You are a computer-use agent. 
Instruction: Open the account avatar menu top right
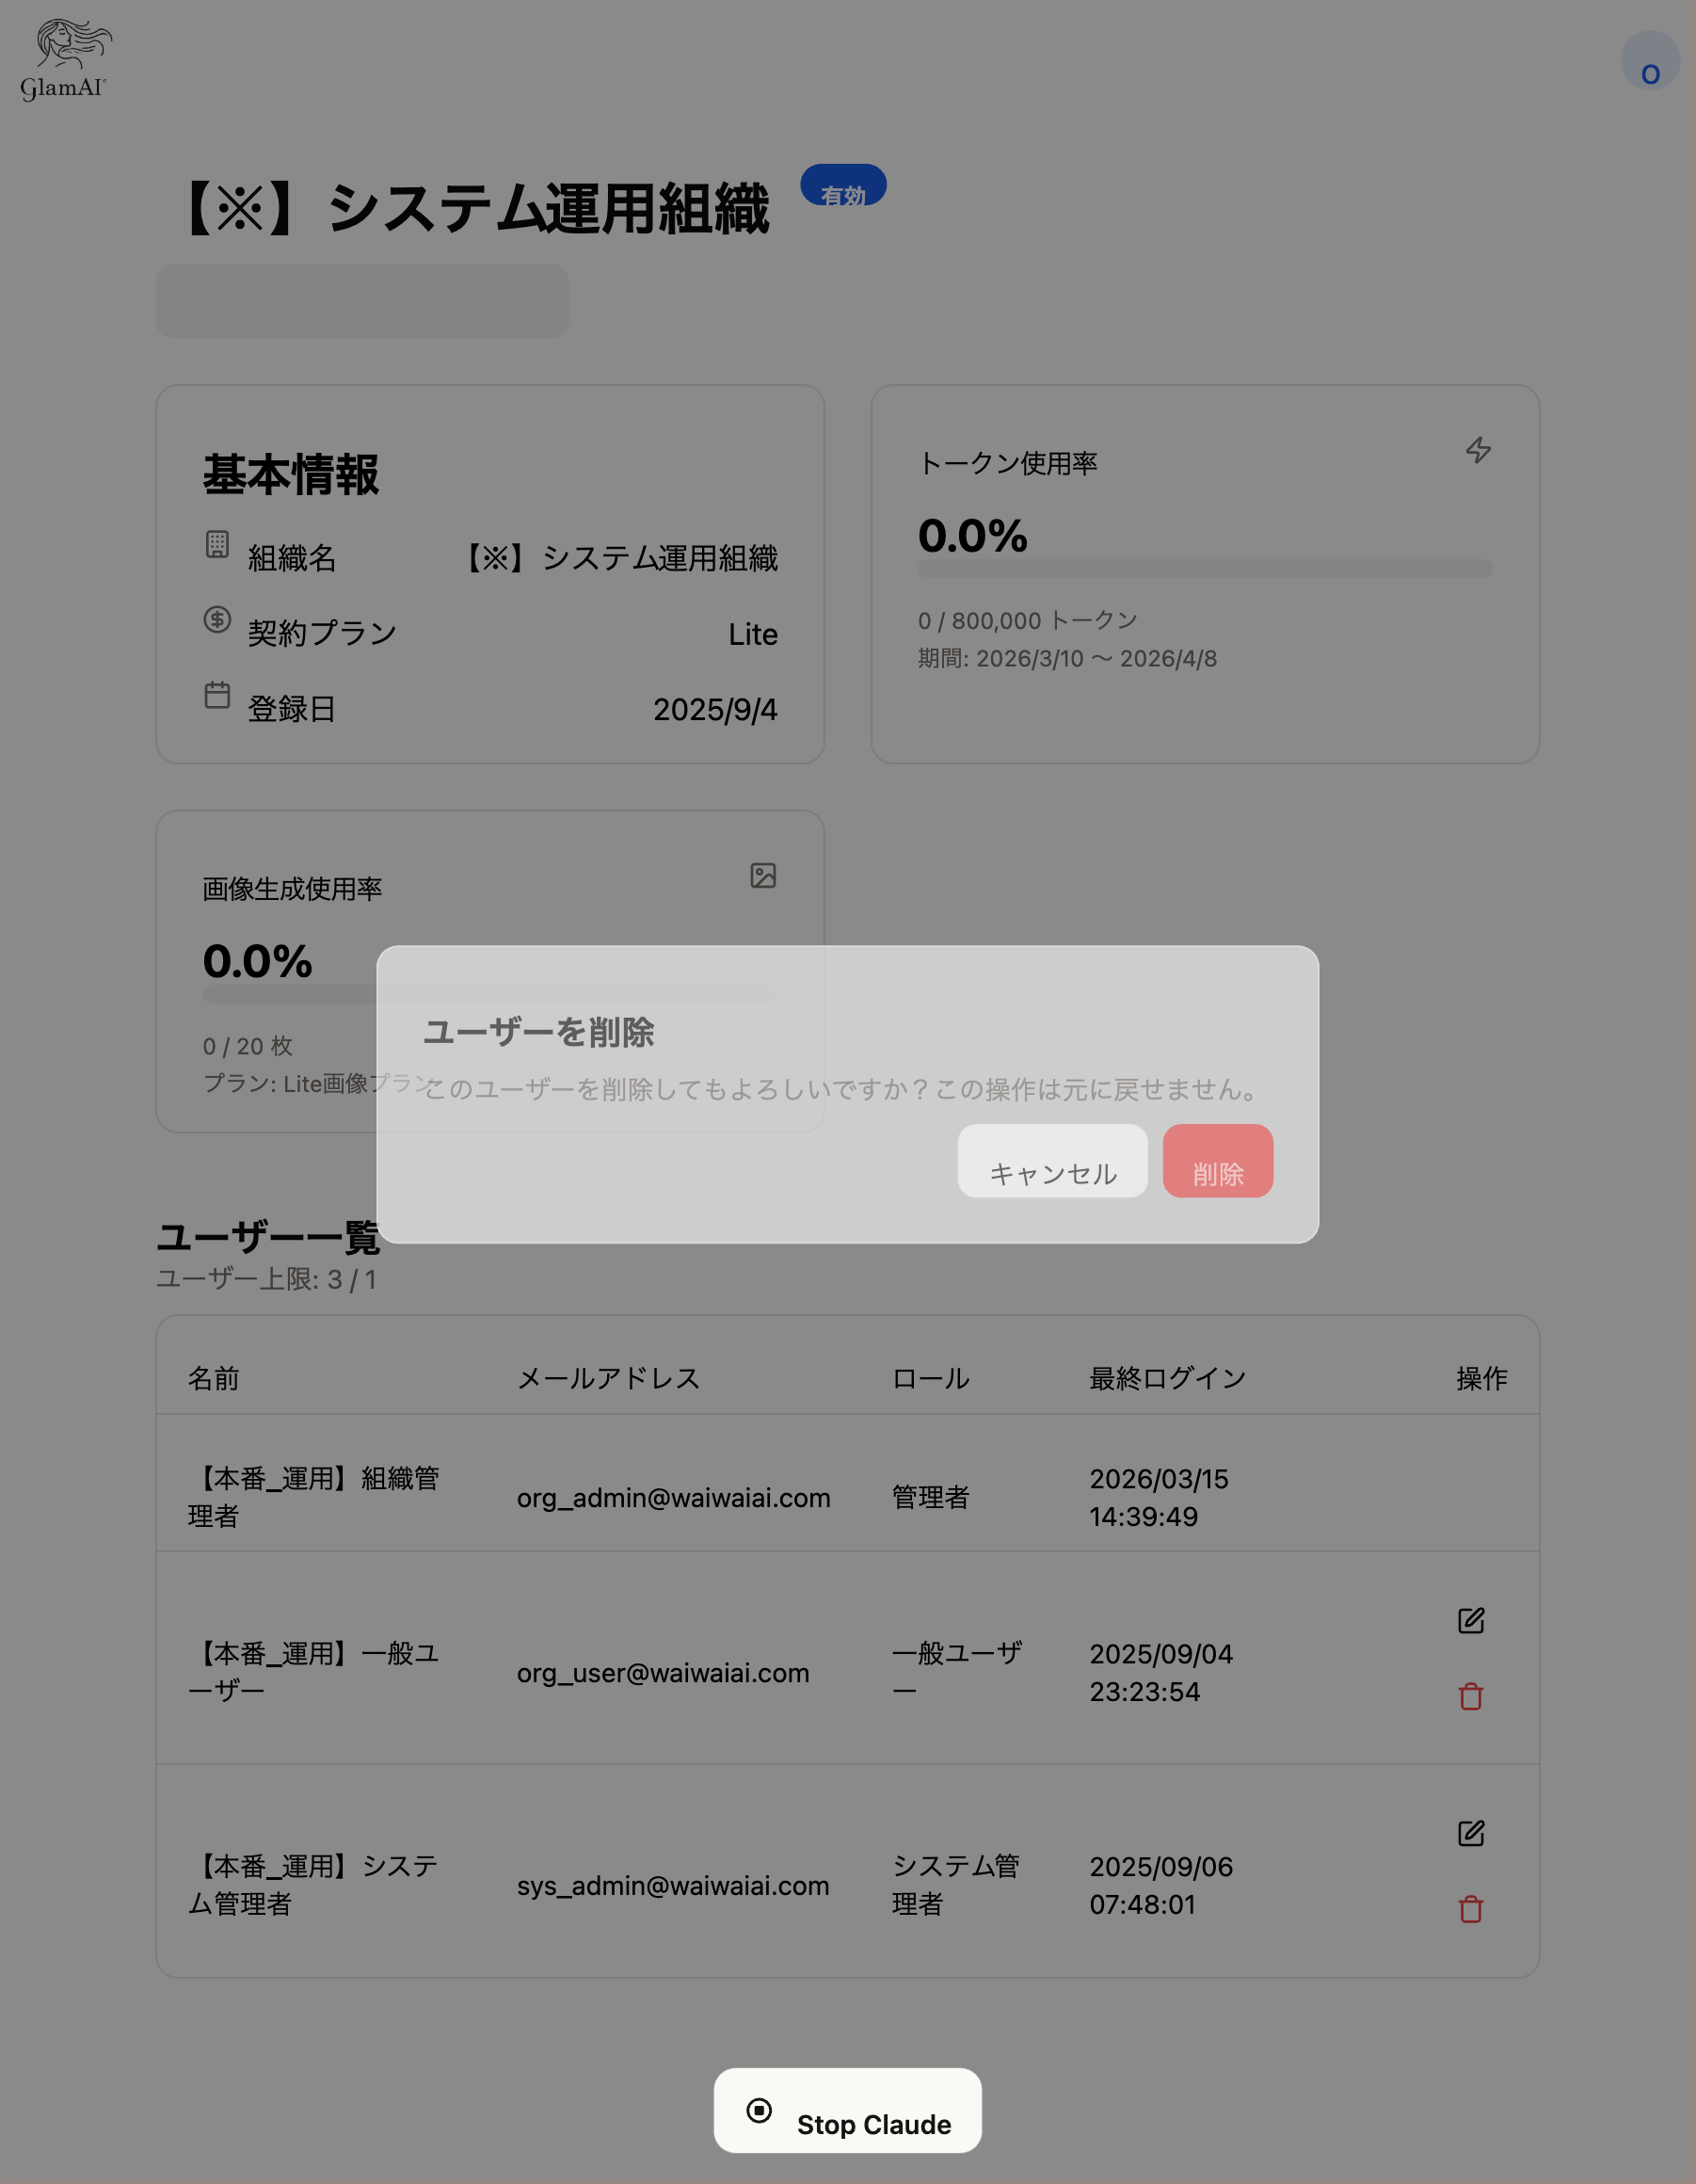pos(1650,59)
